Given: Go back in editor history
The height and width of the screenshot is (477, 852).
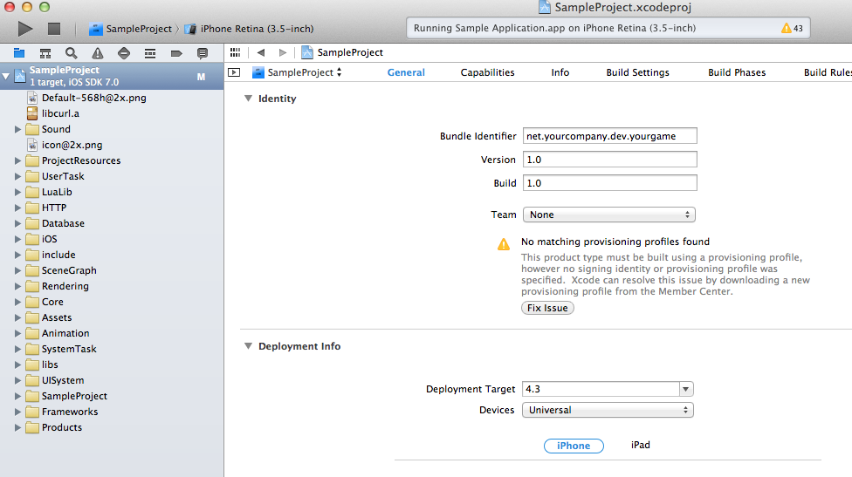Looking at the screenshot, I should [260, 53].
